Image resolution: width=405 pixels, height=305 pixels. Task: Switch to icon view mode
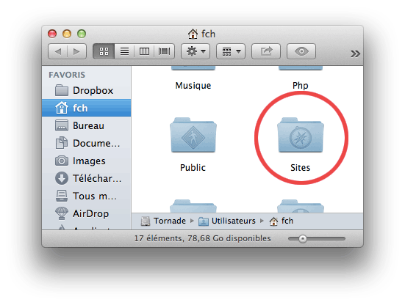[104, 51]
